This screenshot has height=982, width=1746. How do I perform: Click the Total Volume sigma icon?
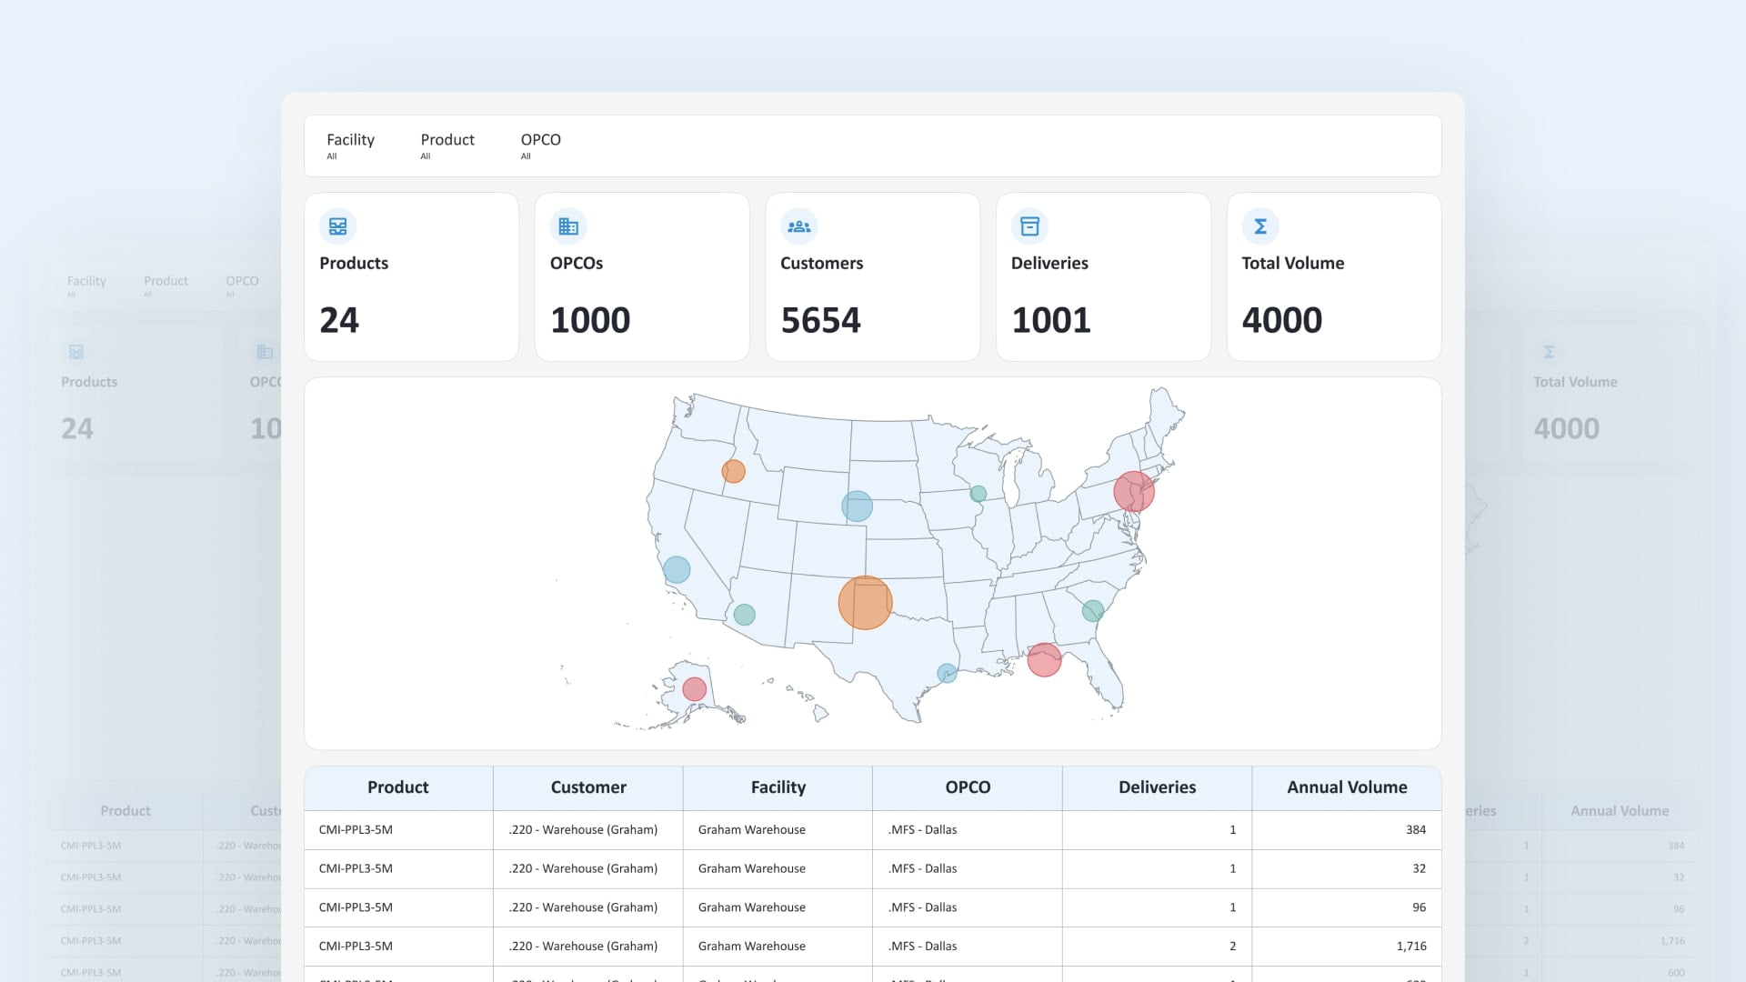point(1260,226)
